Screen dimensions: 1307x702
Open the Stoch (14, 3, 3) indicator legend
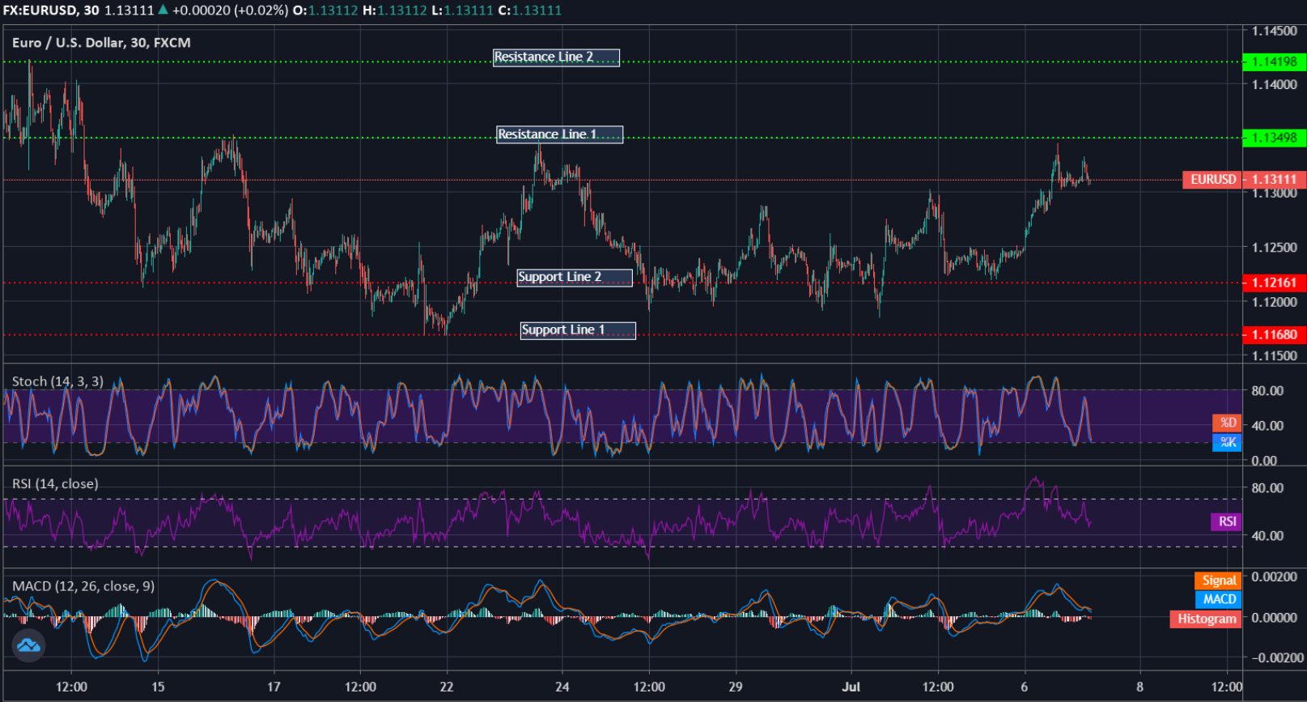click(x=57, y=381)
